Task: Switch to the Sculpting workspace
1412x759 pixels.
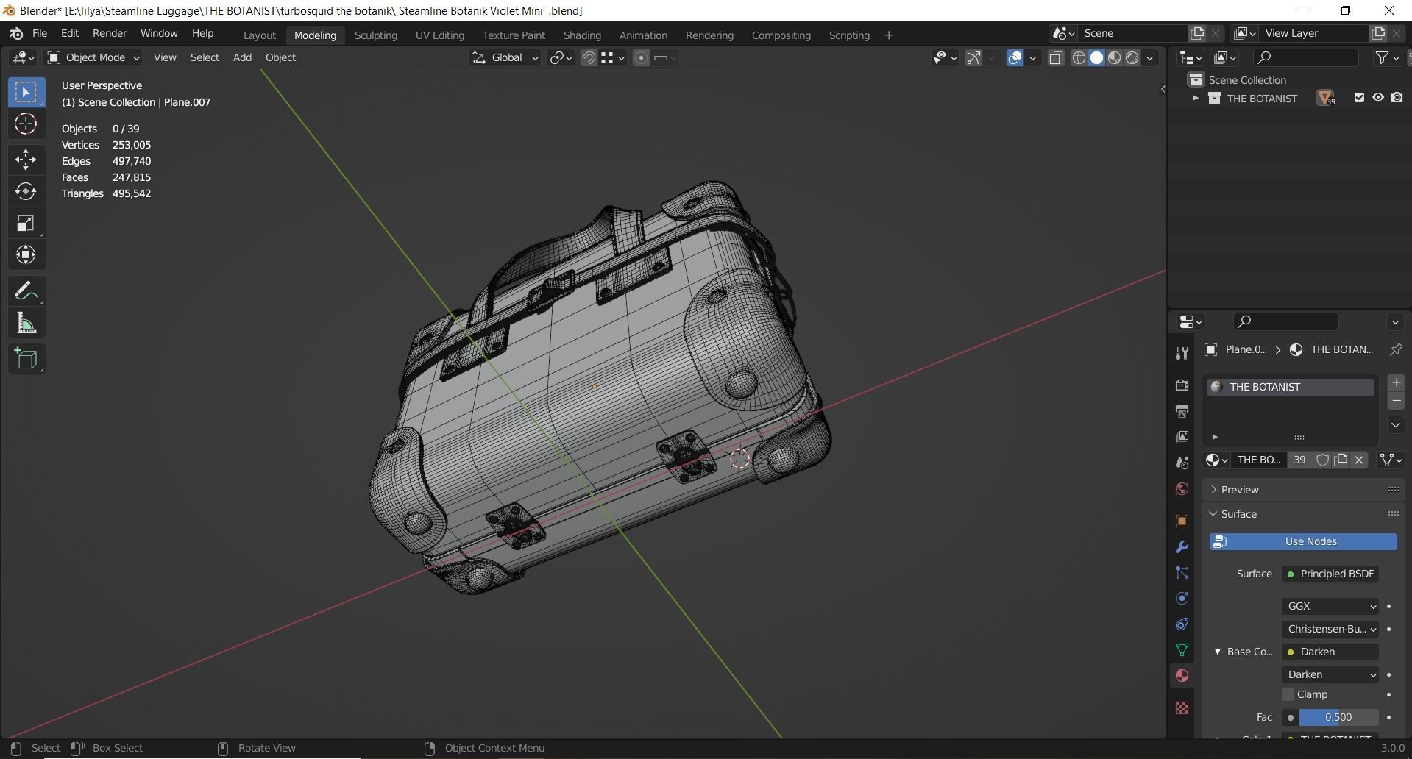Action: 376,35
